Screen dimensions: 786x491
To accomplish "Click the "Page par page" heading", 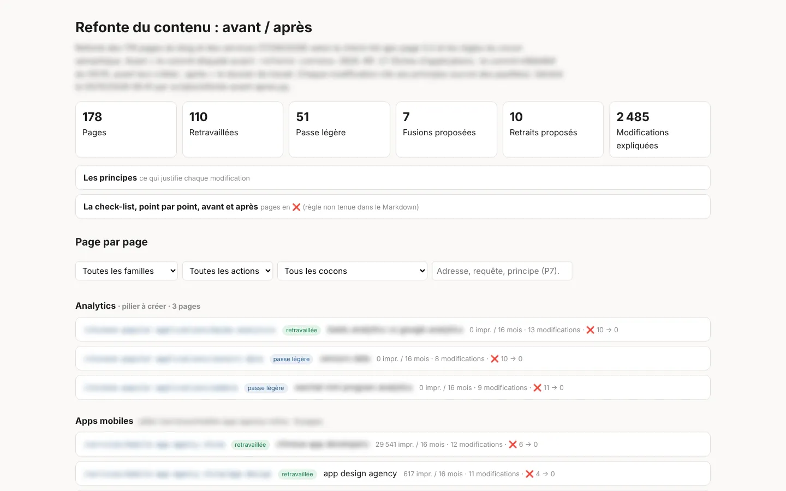I will pos(111,242).
